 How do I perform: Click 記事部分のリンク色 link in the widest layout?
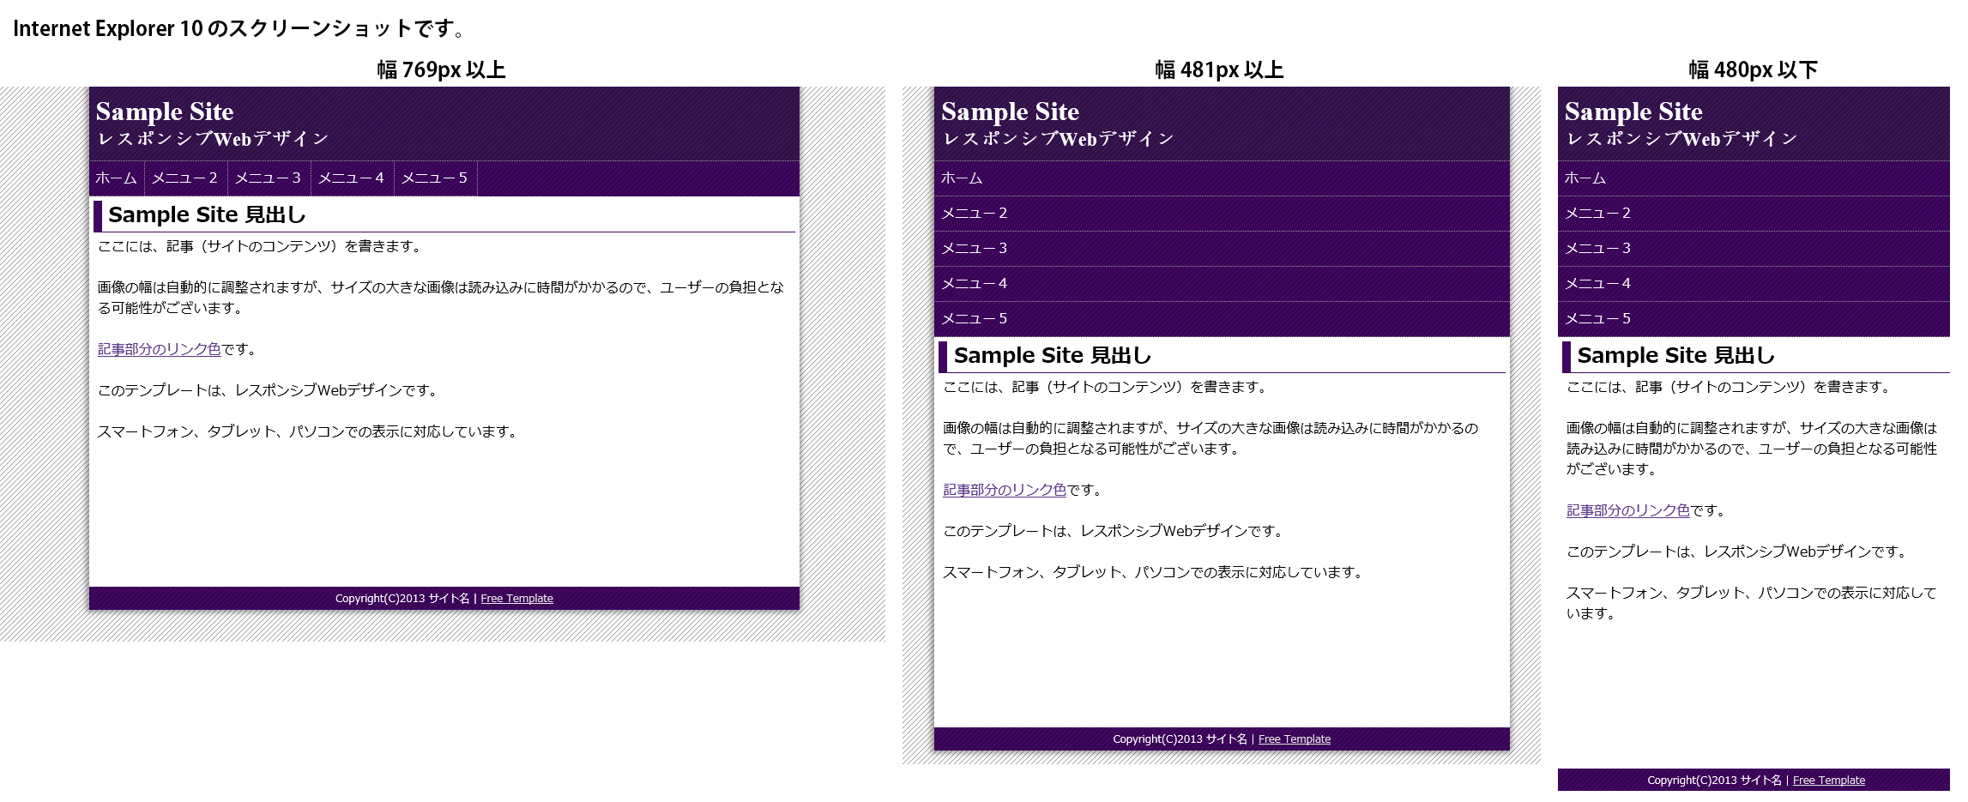tap(158, 350)
